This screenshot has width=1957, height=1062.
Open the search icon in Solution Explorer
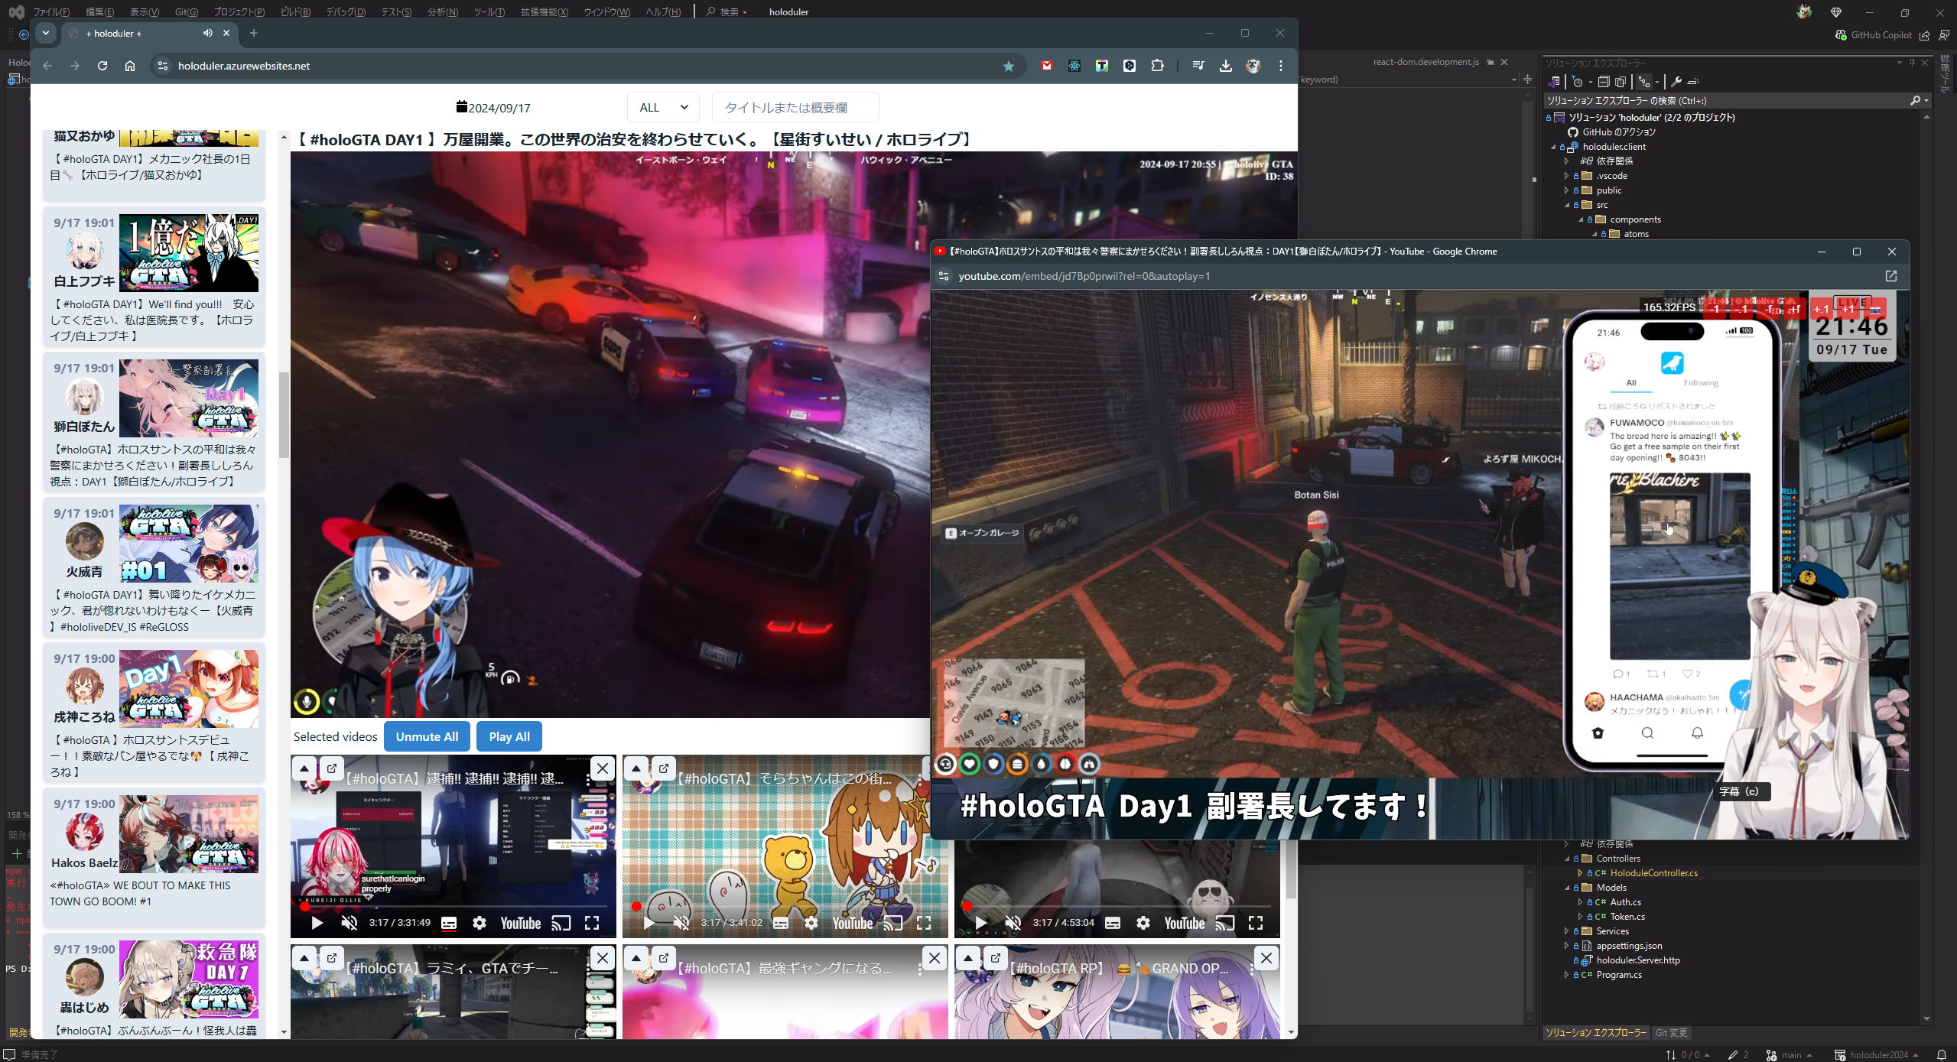1916,99
